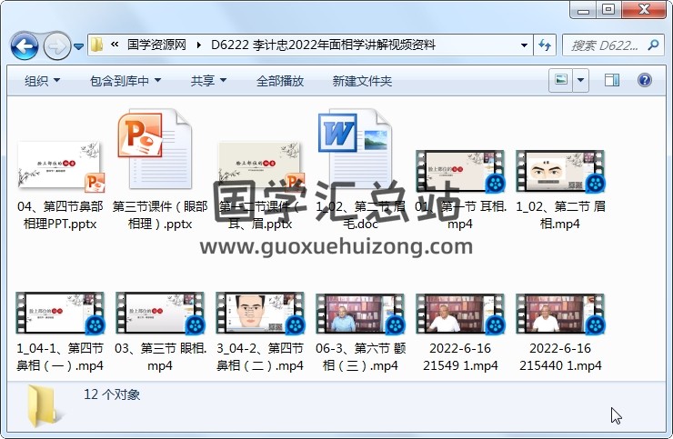Click the file name 2022-6-16 21549 1.mp4
The image size is (673, 439).
click(x=460, y=356)
